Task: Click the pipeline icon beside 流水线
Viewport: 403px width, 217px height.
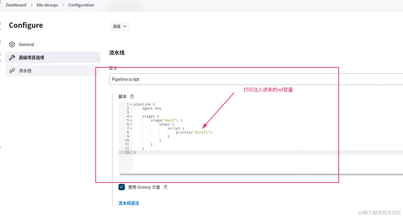Action: (12, 71)
